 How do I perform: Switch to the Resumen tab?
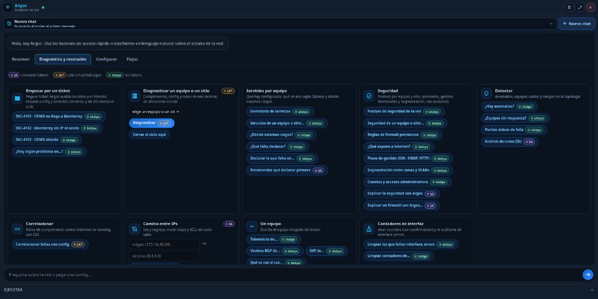click(x=21, y=59)
